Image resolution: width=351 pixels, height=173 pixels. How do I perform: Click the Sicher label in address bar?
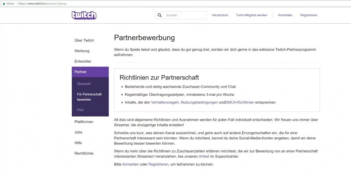(11, 3)
